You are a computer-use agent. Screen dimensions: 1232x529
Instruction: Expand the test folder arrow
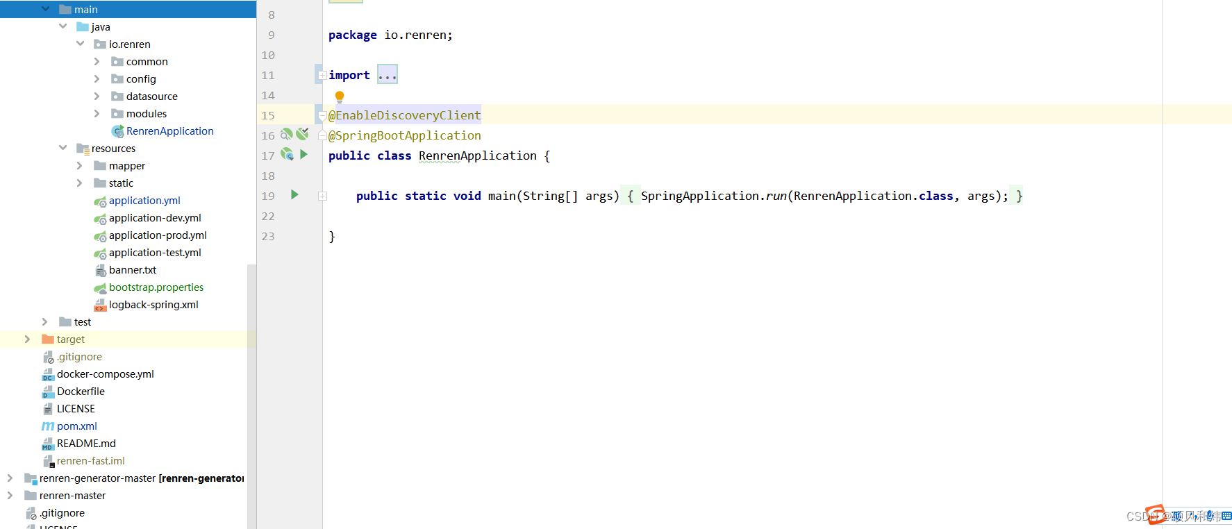tap(45, 321)
